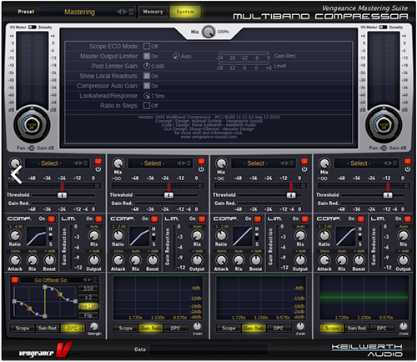
Task: Switch to band 2 DPC tab
Action: (175, 328)
